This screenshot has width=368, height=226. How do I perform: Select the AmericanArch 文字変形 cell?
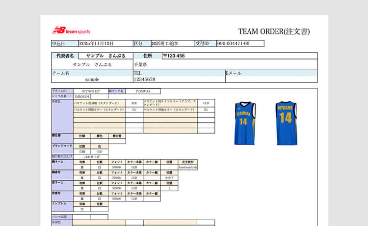(x=187, y=167)
